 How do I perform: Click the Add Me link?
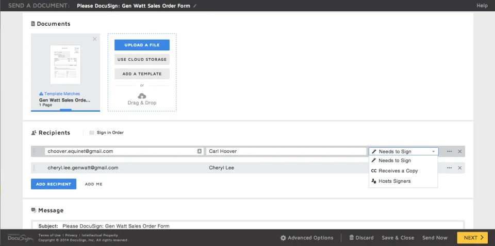94,184
